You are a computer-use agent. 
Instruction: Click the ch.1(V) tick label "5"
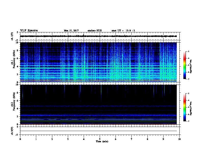point(18,32)
